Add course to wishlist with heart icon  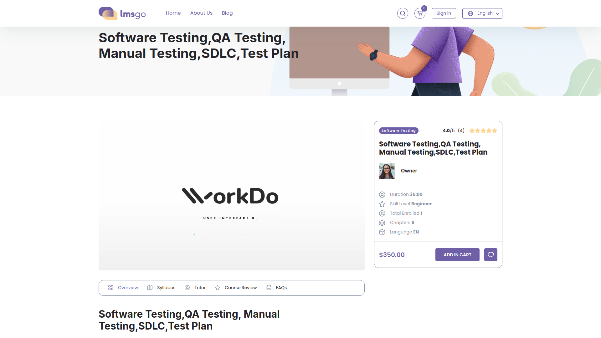click(x=491, y=255)
